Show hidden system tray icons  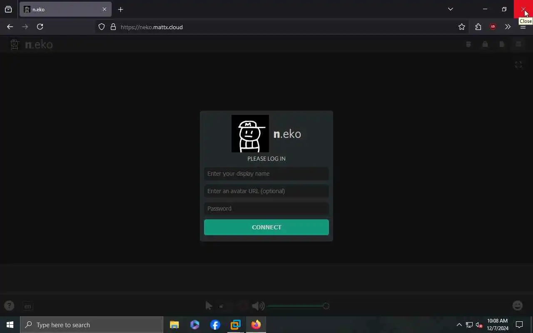tap(459, 325)
